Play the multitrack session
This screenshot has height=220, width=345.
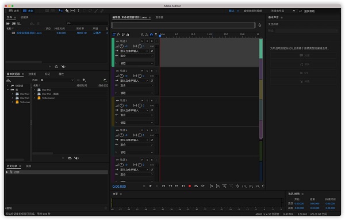(x=151, y=186)
